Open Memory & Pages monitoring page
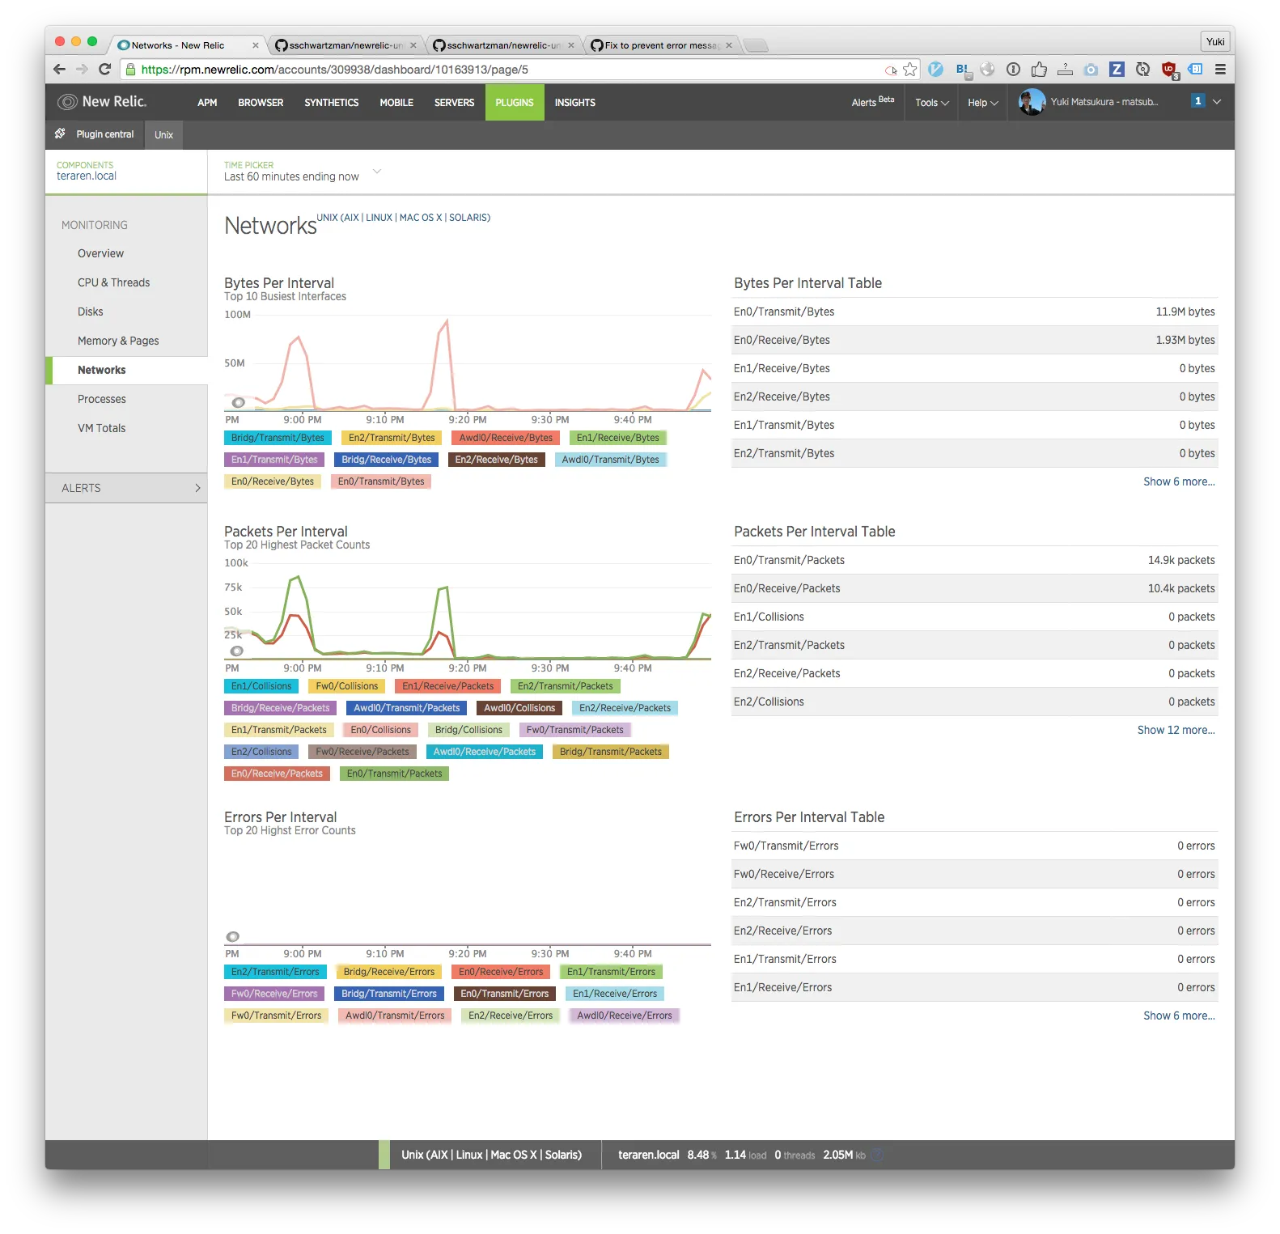This screenshot has width=1280, height=1234. pyautogui.click(x=118, y=341)
